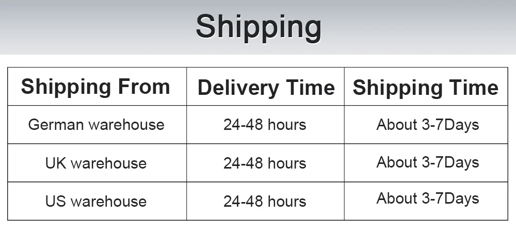The image size is (516, 233).
Task: Select the Shipping From column header
Action: pos(96,87)
